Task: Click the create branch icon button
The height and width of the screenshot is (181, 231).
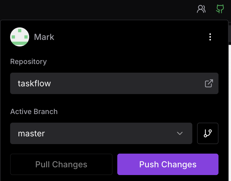Action: (208, 133)
